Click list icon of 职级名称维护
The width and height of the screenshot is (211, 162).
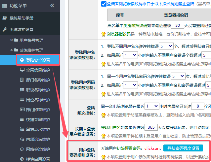click(x=22, y=90)
